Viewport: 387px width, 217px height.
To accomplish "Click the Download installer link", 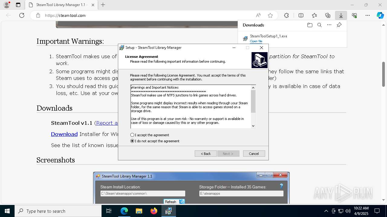I will [x=64, y=134].
